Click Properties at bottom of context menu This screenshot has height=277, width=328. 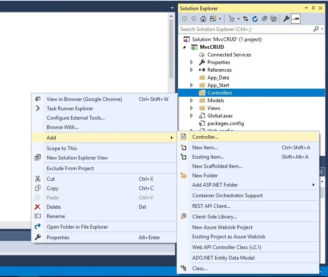pos(104,238)
